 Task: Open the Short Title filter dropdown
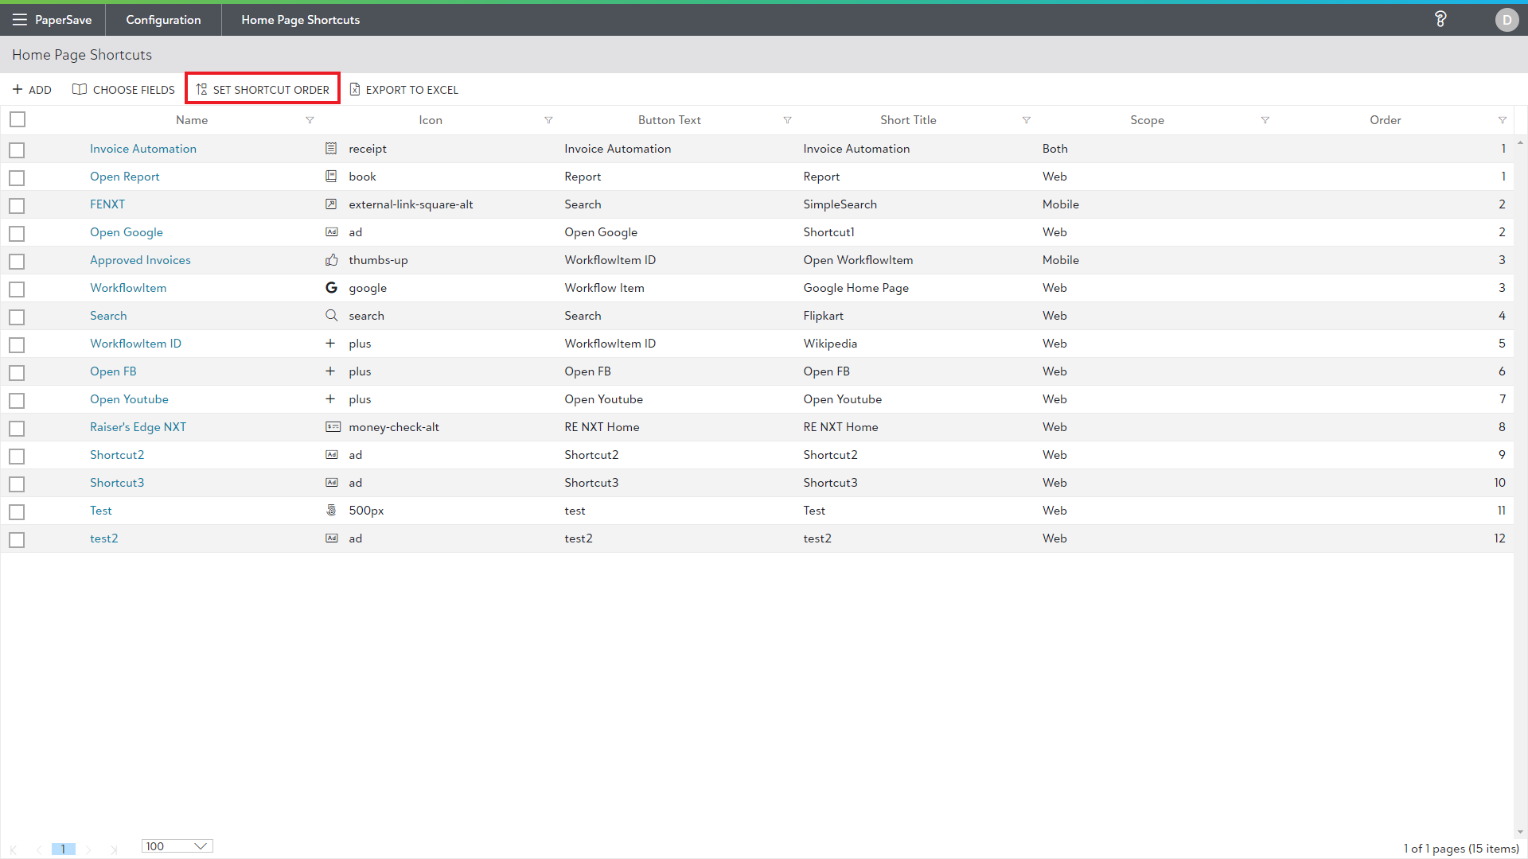click(1026, 120)
